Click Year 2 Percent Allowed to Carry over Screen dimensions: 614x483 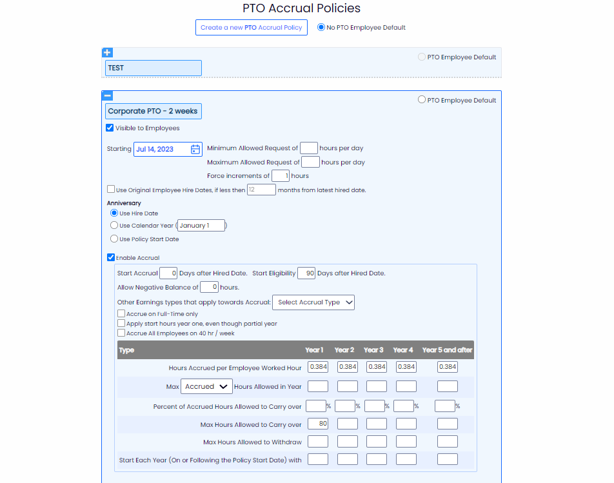345,406
